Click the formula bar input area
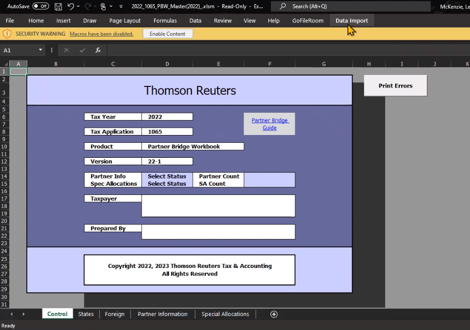The image size is (470, 330). (x=289, y=50)
